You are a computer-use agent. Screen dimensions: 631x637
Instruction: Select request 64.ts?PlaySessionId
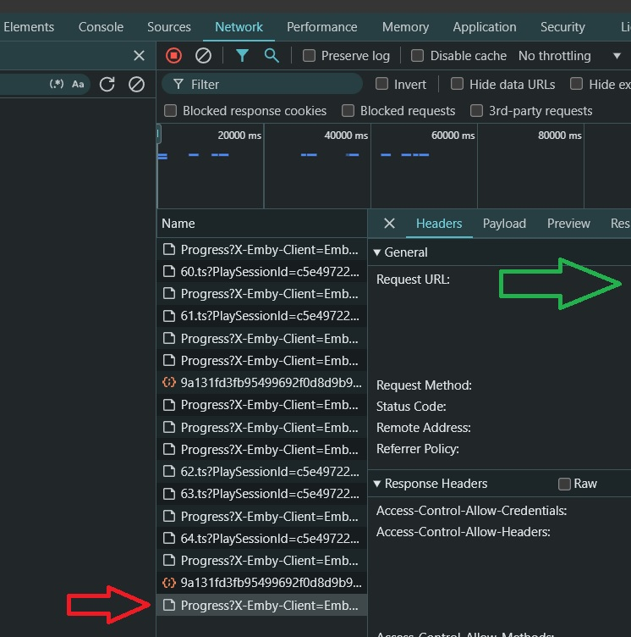coord(261,538)
